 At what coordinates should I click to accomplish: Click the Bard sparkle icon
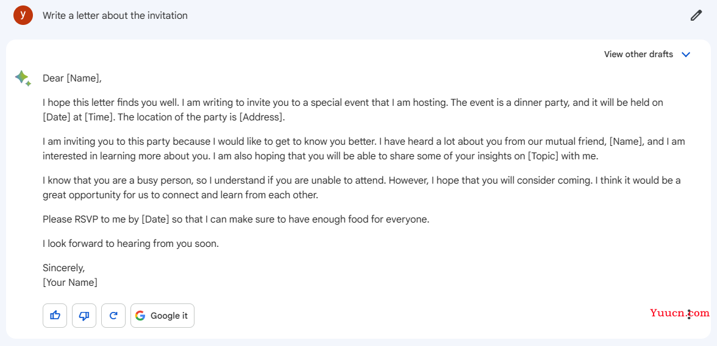point(23,78)
